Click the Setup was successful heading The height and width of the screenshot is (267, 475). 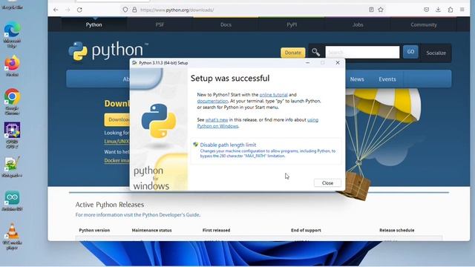coord(230,78)
